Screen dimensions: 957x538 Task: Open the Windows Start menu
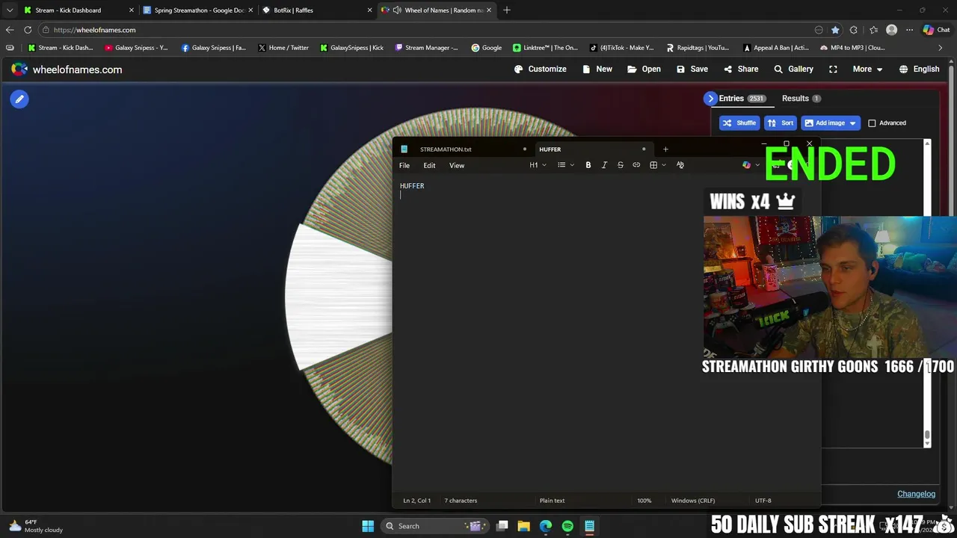coord(368,526)
